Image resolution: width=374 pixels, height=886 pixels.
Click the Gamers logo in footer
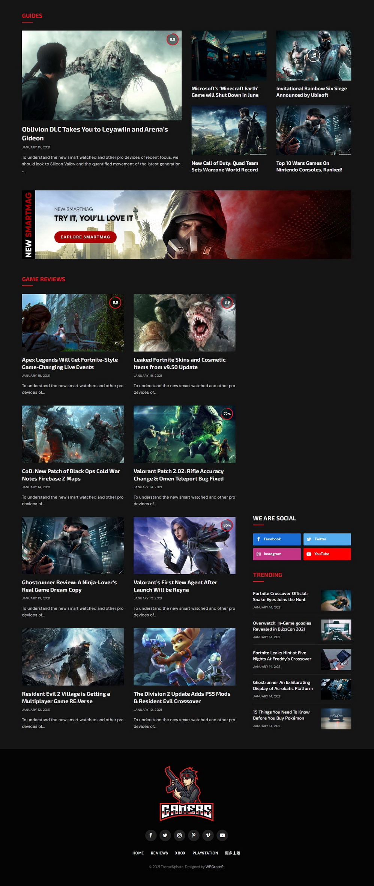(x=187, y=793)
